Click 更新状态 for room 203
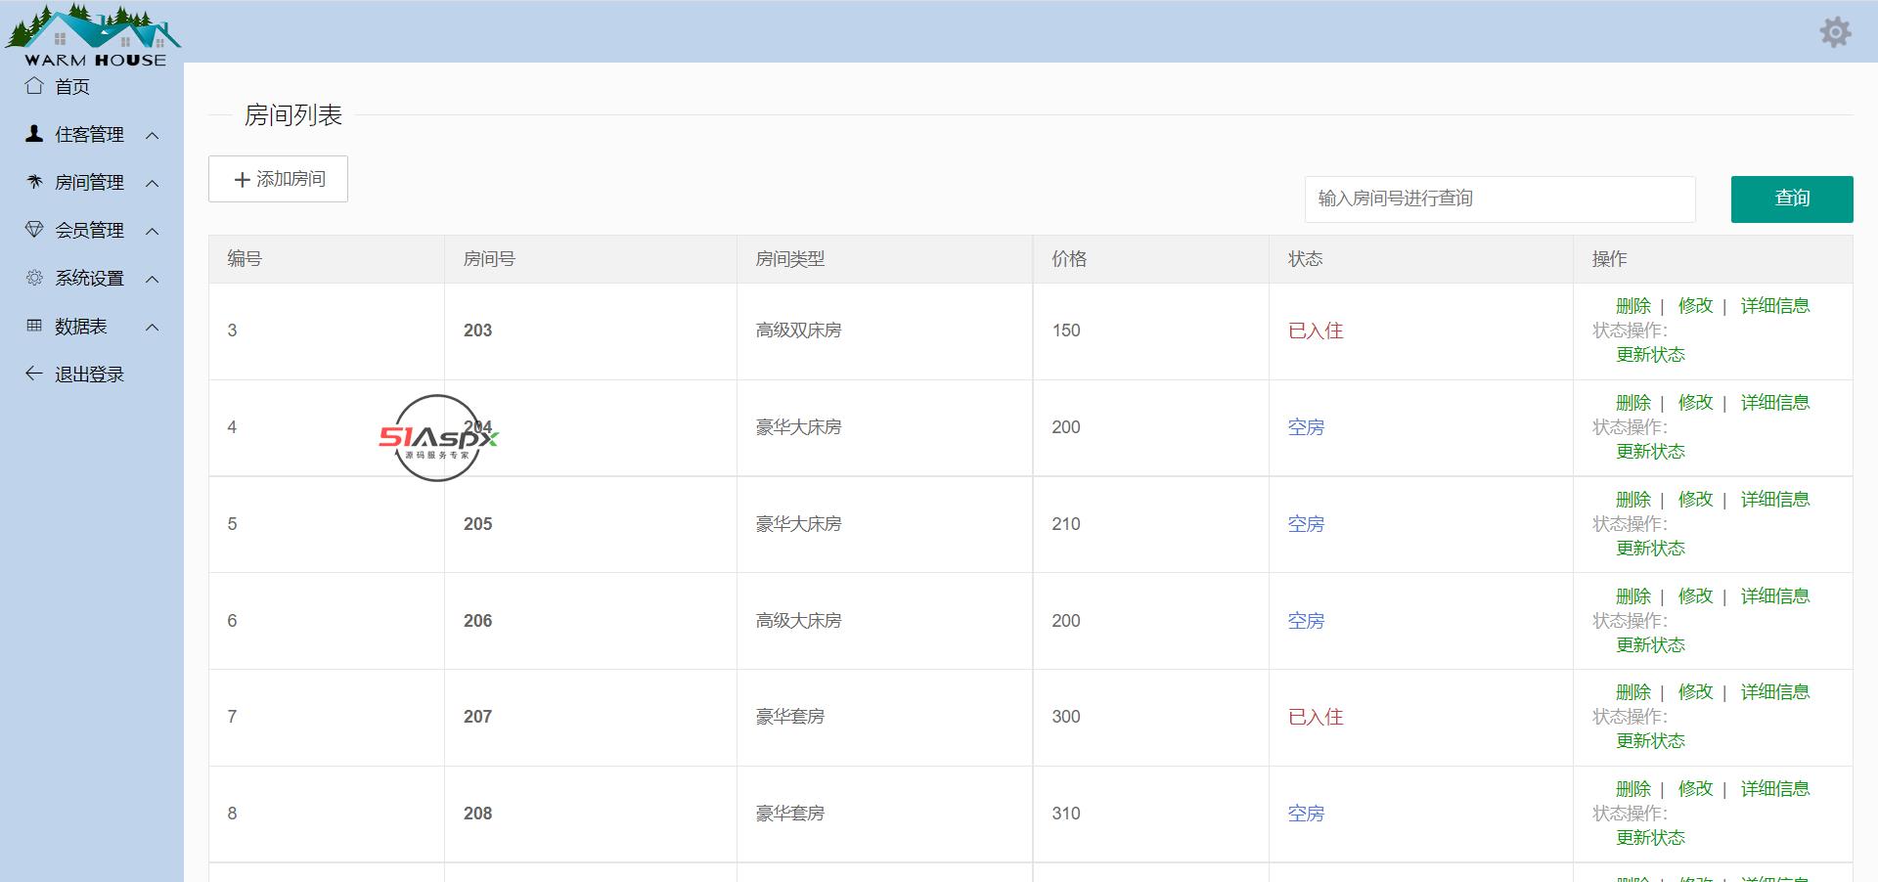The width and height of the screenshot is (1878, 882). 1651,355
